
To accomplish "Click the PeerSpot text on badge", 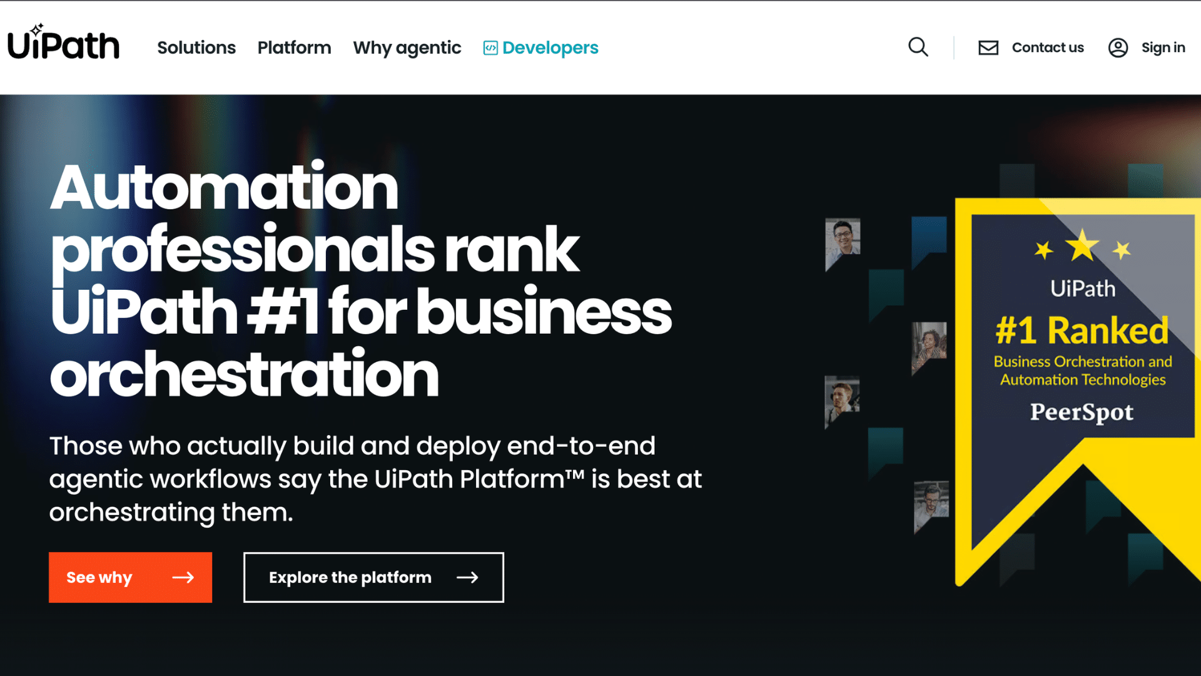I will [1082, 412].
